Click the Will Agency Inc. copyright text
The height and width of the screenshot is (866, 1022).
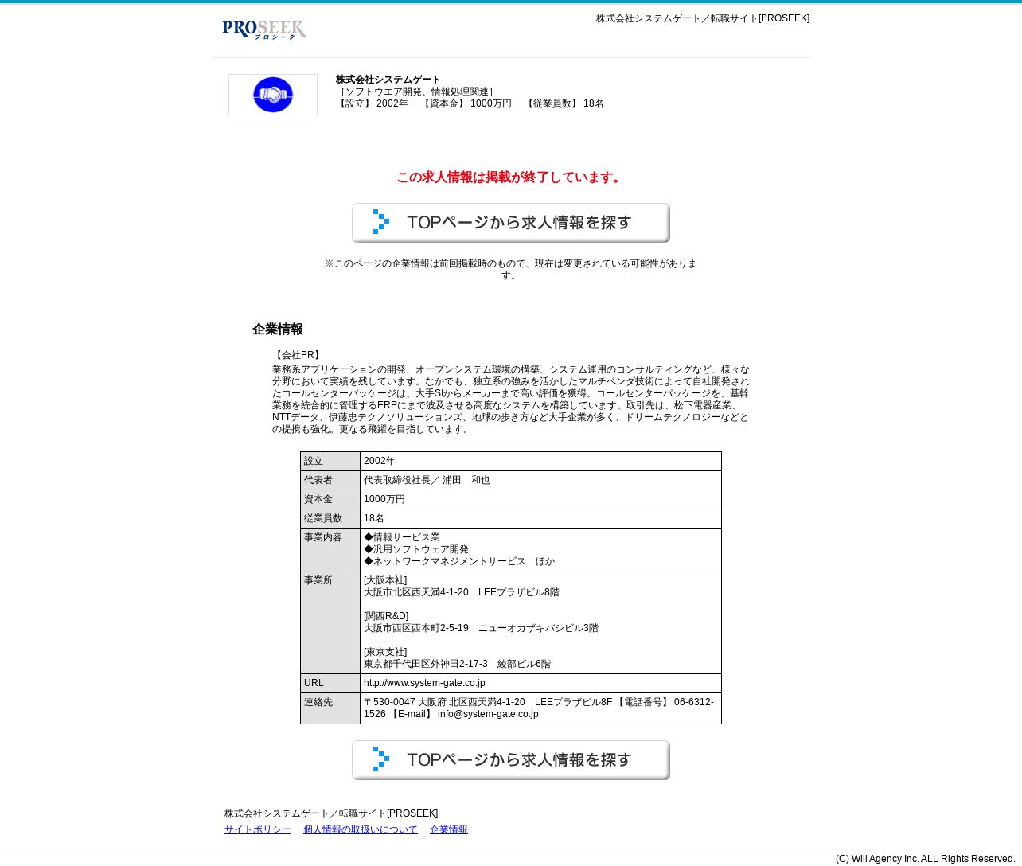[926, 859]
